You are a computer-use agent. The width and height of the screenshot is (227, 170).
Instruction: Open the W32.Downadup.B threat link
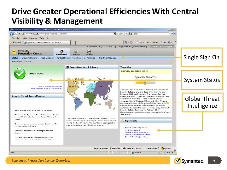click(132, 130)
